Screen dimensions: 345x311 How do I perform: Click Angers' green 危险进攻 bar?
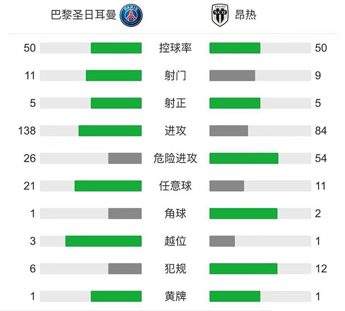click(x=244, y=158)
